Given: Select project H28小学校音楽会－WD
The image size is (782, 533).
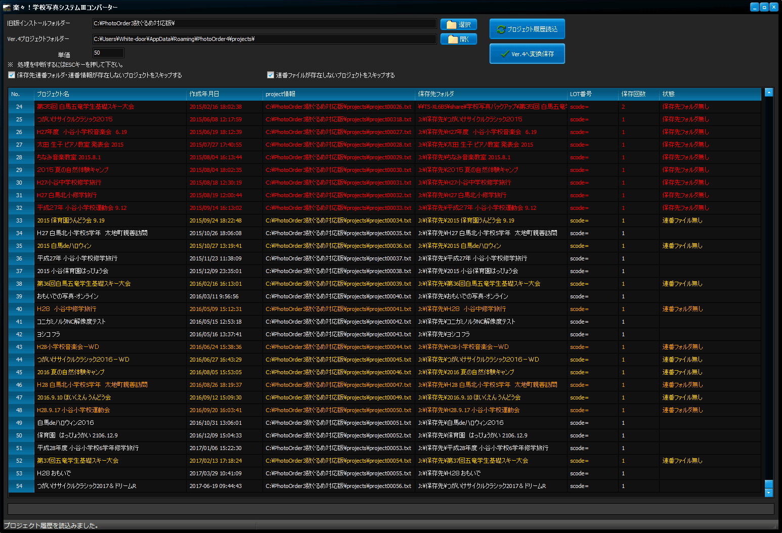Looking at the screenshot, I should click(x=68, y=347).
